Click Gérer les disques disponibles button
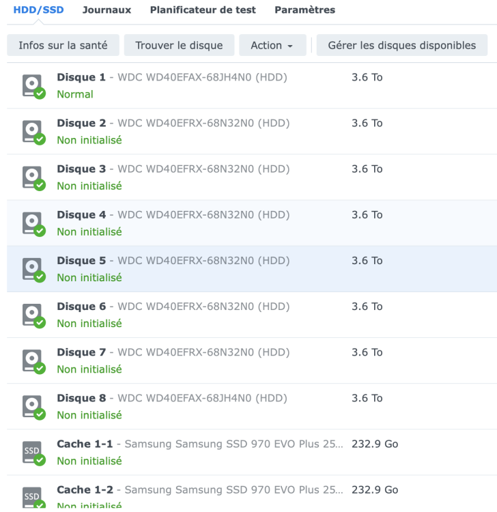This screenshot has width=497, height=512. (401, 45)
